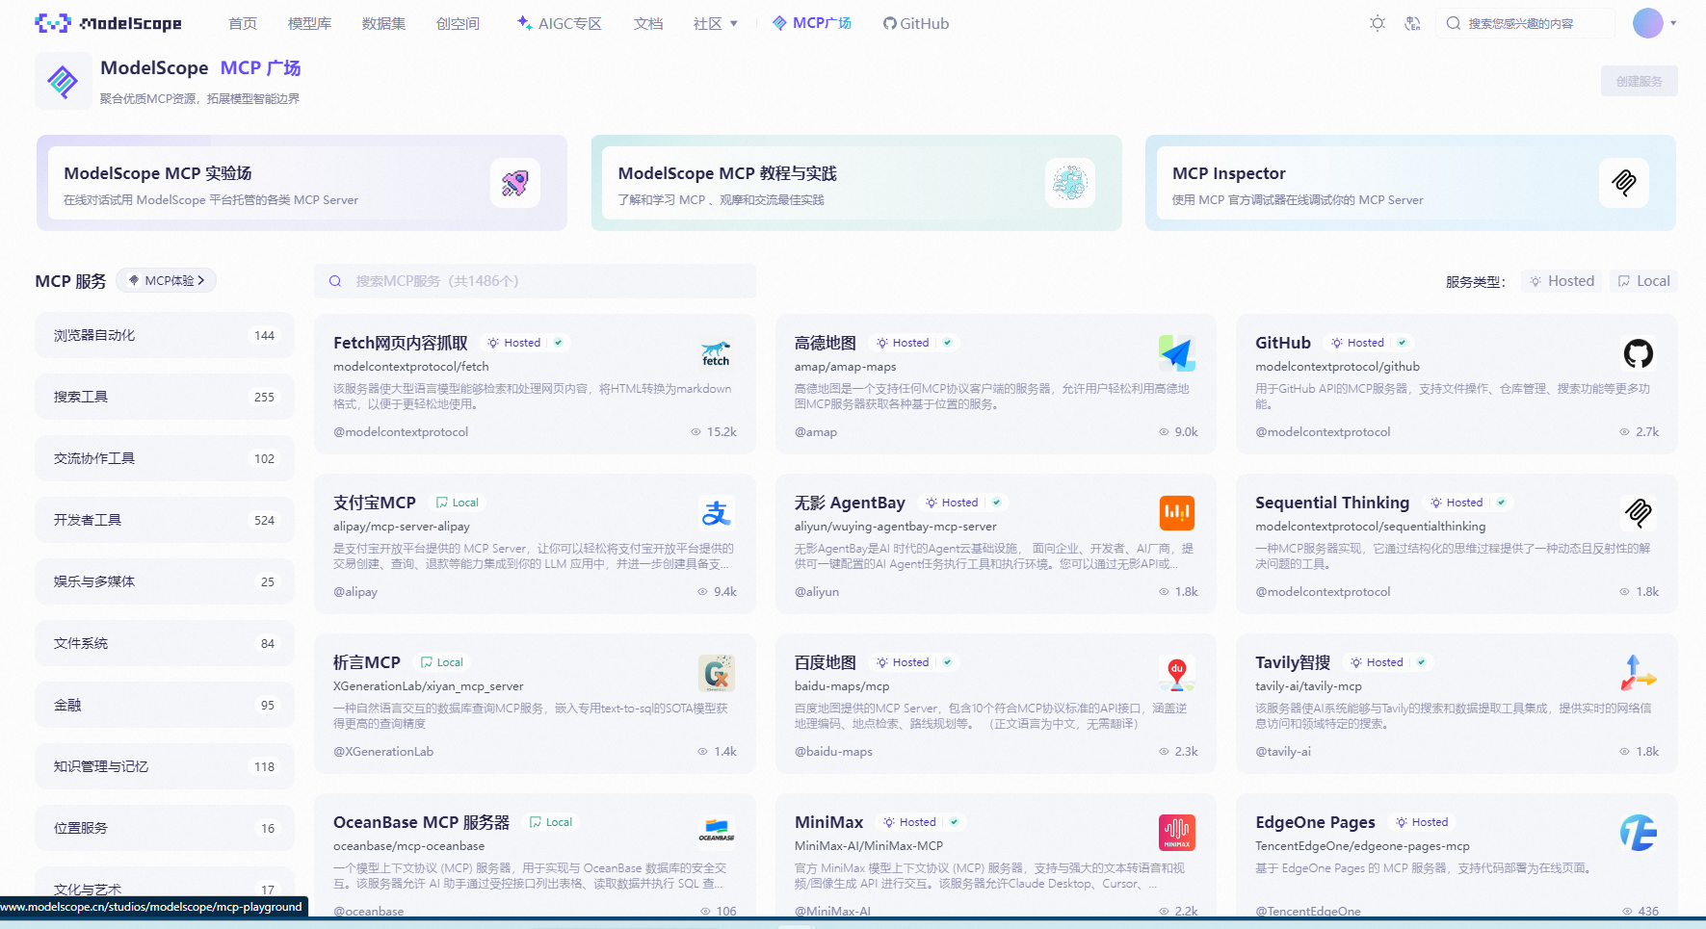Click the 高德地图 paper-plane logo
Image resolution: width=1706 pixels, height=929 pixels.
pyautogui.click(x=1177, y=353)
